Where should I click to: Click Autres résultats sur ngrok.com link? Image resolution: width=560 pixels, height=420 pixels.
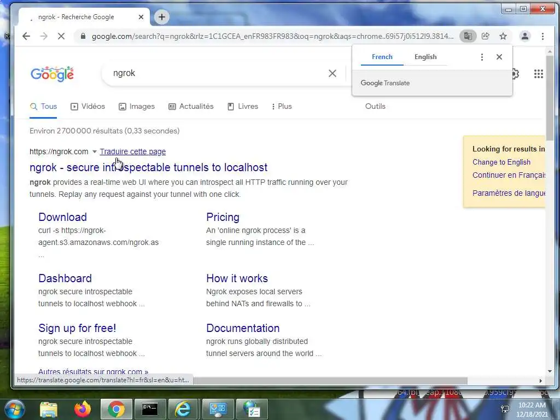pos(93,371)
